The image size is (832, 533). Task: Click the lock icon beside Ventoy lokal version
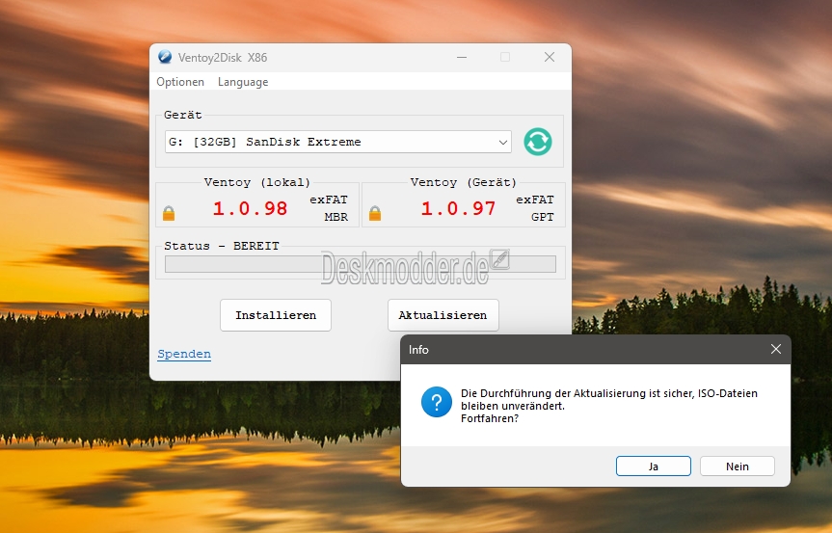(x=169, y=213)
